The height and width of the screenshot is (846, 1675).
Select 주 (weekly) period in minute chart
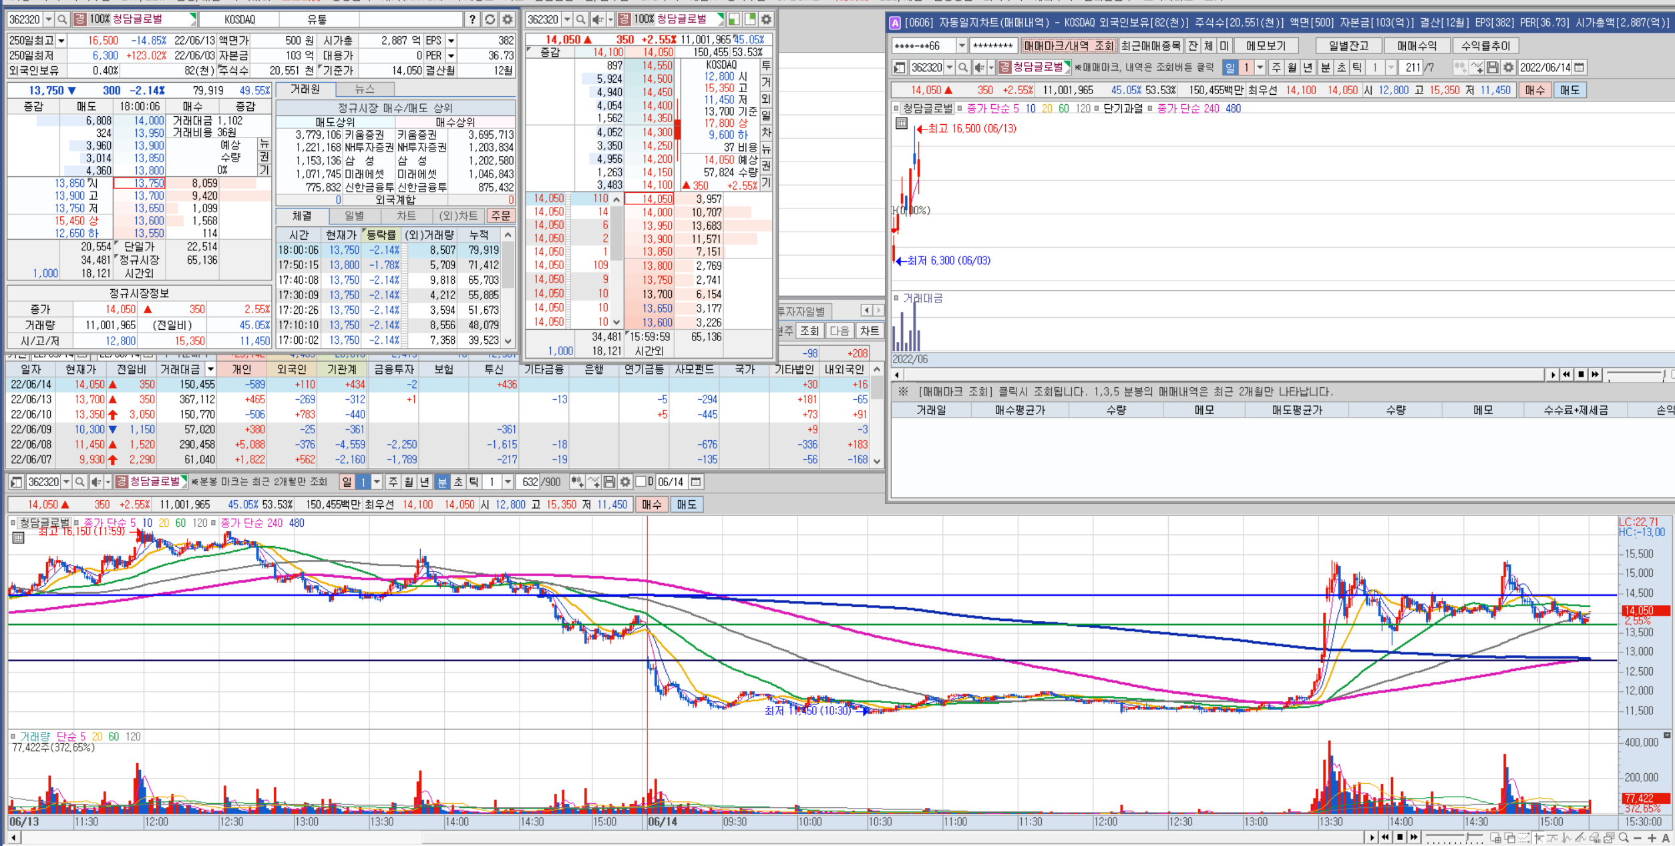click(x=393, y=482)
